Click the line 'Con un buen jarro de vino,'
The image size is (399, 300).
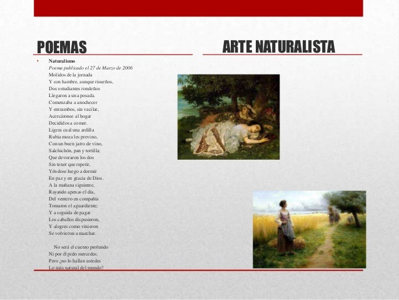(x=76, y=143)
